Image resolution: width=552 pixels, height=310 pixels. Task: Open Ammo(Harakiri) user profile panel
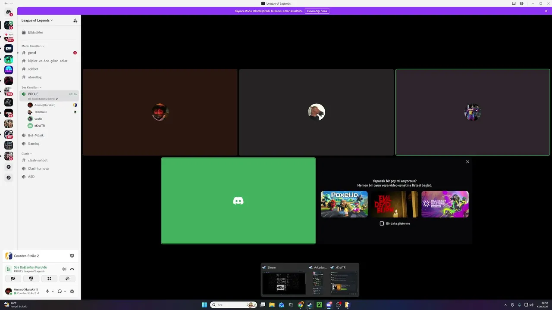22,291
